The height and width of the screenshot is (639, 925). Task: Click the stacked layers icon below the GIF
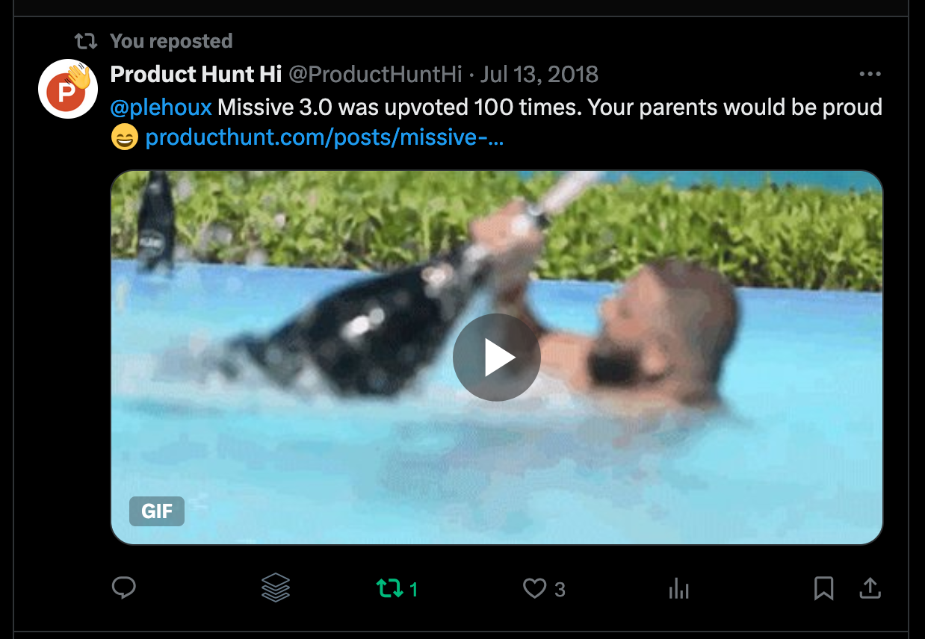(x=276, y=588)
